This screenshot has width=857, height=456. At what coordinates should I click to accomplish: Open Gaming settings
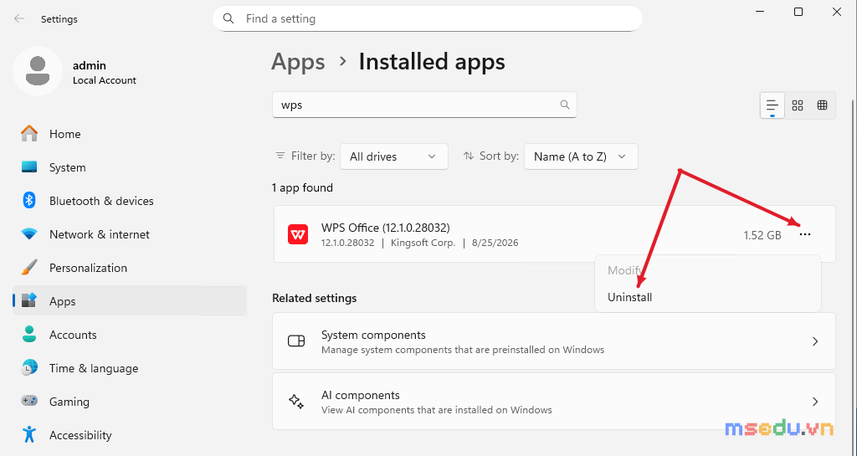click(x=130, y=402)
